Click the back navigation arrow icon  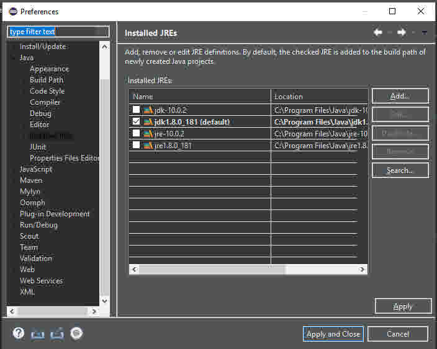[x=378, y=33]
